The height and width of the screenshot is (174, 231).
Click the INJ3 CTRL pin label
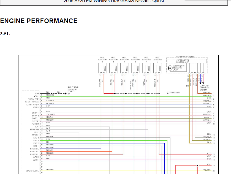pos(34,152)
